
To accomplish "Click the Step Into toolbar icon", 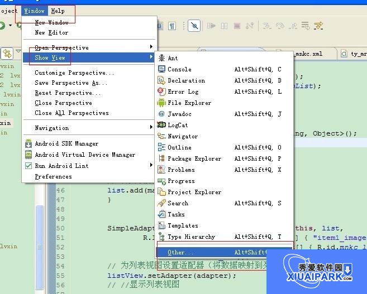I will (267, 26).
